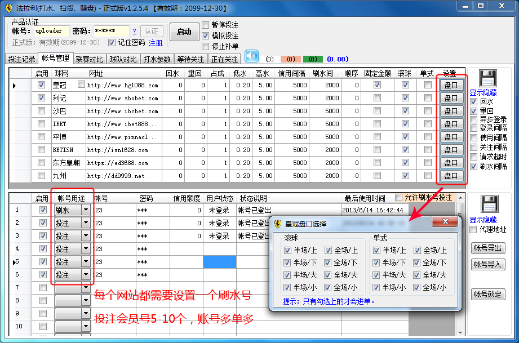Open the 投注 dropdown in account row 2
Viewport: 519px width, 343px height.
[86, 223]
